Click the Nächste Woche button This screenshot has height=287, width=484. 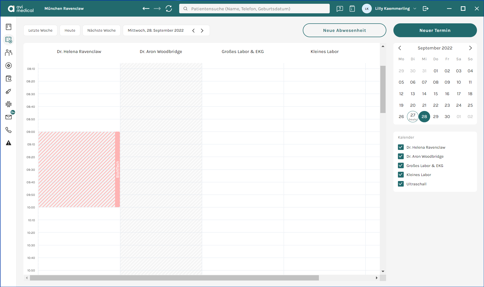point(102,30)
